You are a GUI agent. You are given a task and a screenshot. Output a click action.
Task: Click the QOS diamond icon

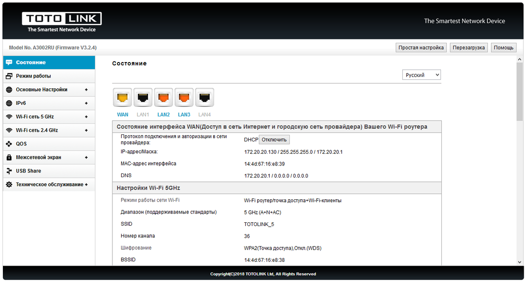coord(9,144)
